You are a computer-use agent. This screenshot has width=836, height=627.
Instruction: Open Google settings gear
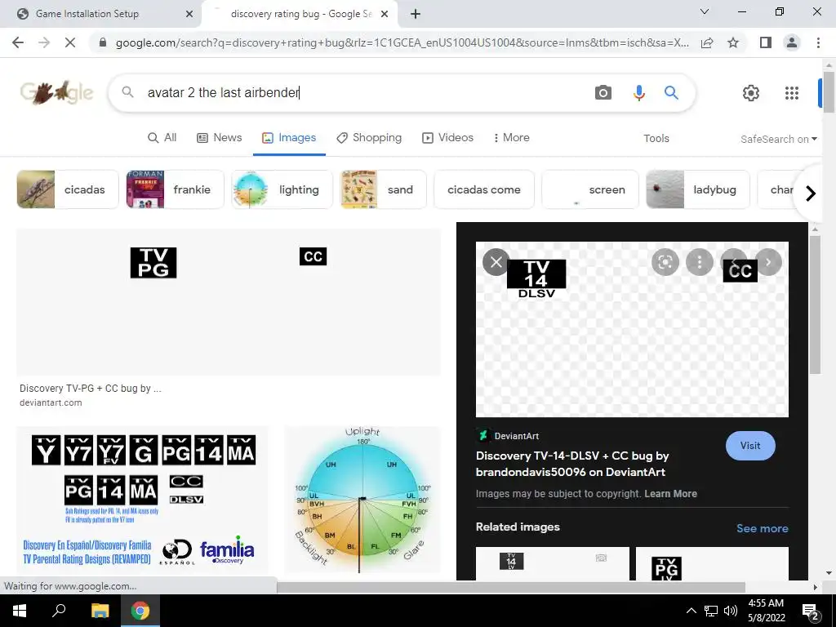(751, 93)
